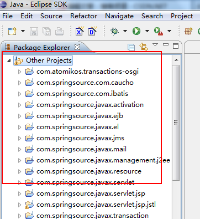The width and height of the screenshot is (200, 219).
Task: Click the Debug bug icon
Action: point(114,31)
